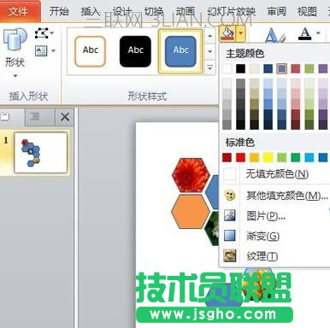Viewport: 330px width, 328px height.
Task: Click the text fill underlined A icon
Action: click(305, 33)
